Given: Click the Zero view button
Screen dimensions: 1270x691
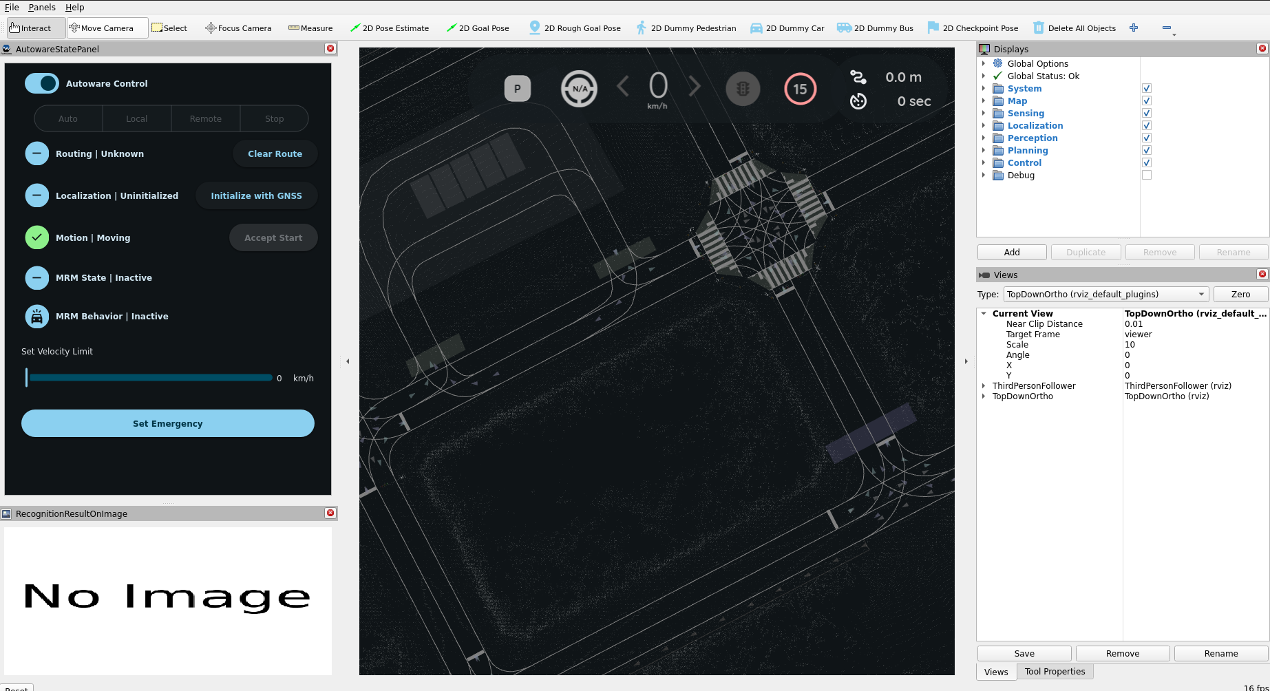Looking at the screenshot, I should tap(1240, 294).
